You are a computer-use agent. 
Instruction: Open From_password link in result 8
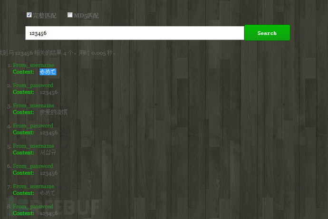(x=33, y=207)
